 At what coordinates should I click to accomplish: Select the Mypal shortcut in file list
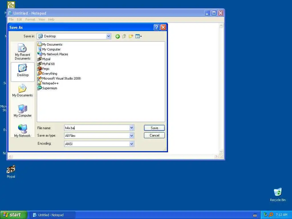44,59
